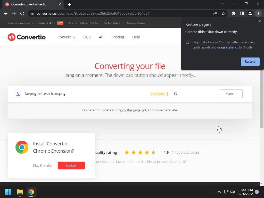This screenshot has width=264, height=198.
Task: Toggle the Chrome side panel icon
Action: 242,13
